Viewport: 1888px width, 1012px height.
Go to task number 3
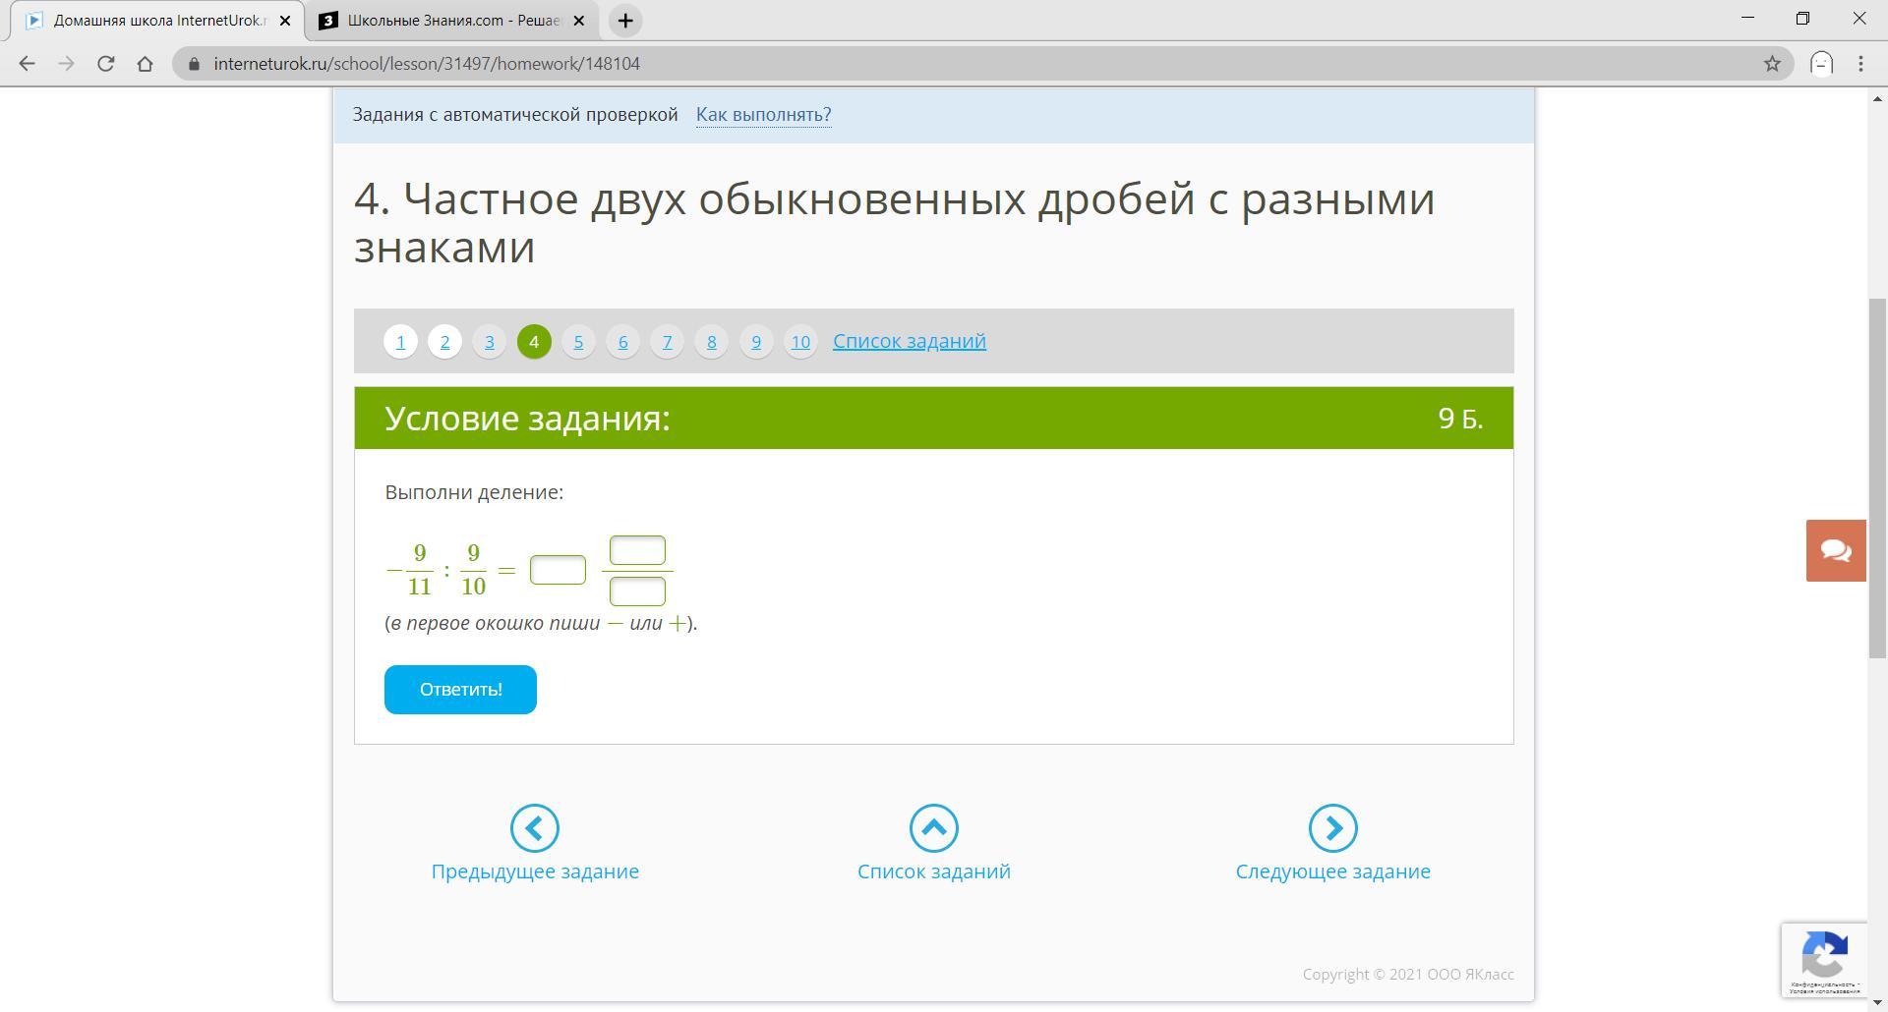pos(490,342)
